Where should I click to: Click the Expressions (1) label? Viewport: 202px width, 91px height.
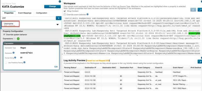click(9, 39)
